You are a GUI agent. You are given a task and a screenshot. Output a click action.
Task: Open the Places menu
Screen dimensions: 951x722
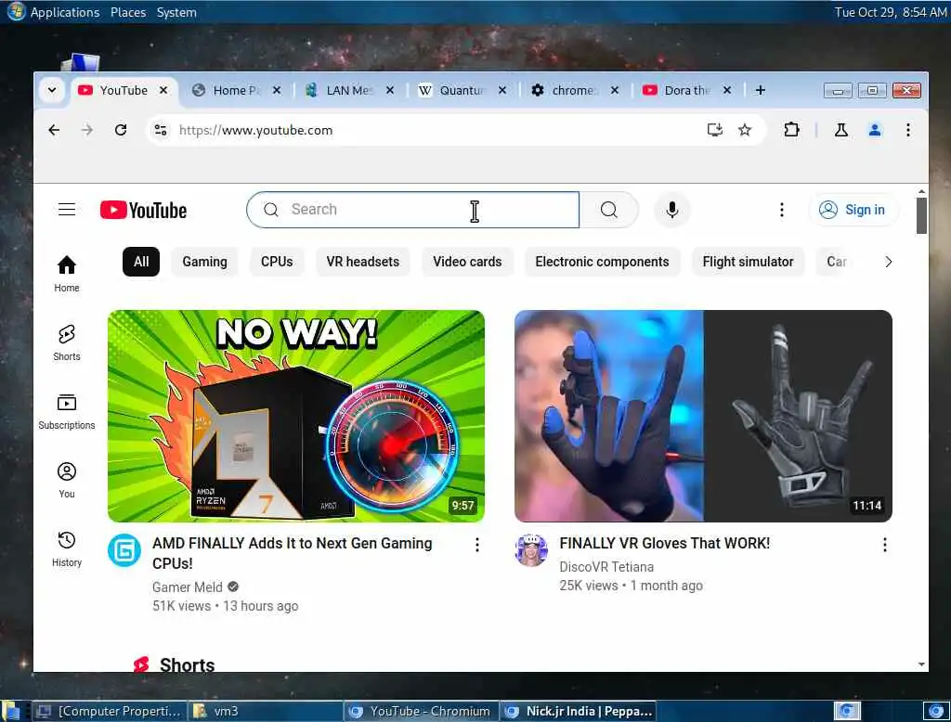(128, 12)
